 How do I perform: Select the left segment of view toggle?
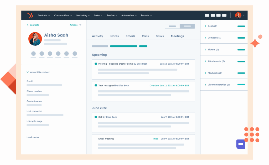tap(172, 26)
